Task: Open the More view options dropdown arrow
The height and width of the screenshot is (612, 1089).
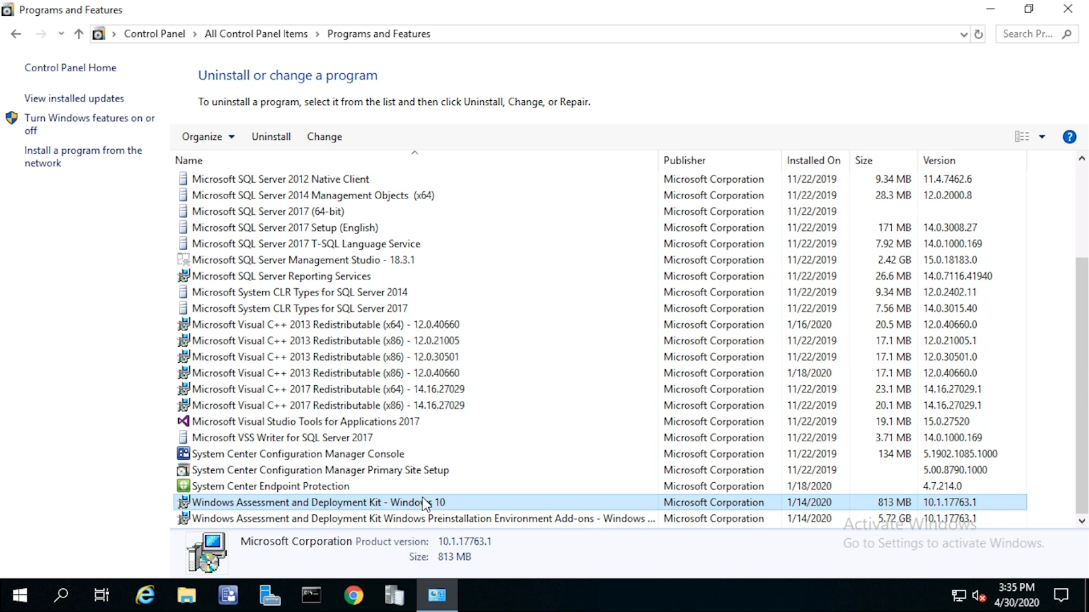Action: tap(1042, 137)
